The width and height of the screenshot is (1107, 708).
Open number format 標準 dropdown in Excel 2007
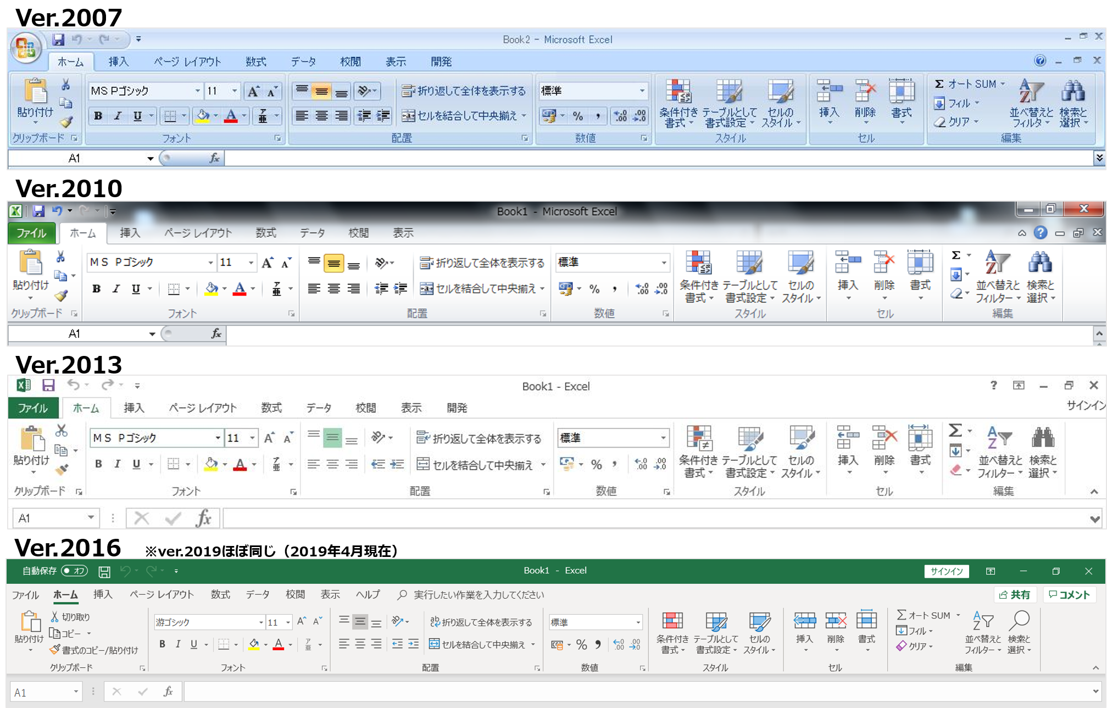[x=642, y=91]
